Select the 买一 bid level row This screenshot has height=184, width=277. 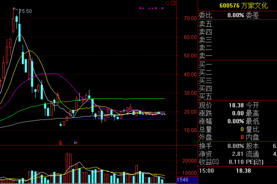click(x=206, y=64)
